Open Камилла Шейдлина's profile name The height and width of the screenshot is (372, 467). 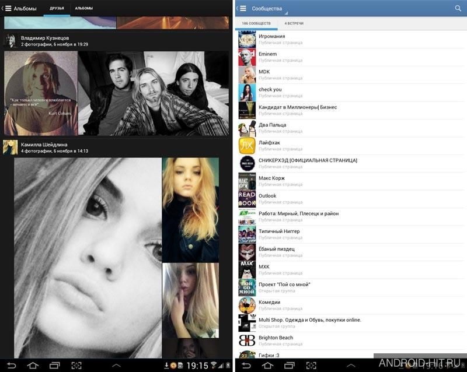44,145
